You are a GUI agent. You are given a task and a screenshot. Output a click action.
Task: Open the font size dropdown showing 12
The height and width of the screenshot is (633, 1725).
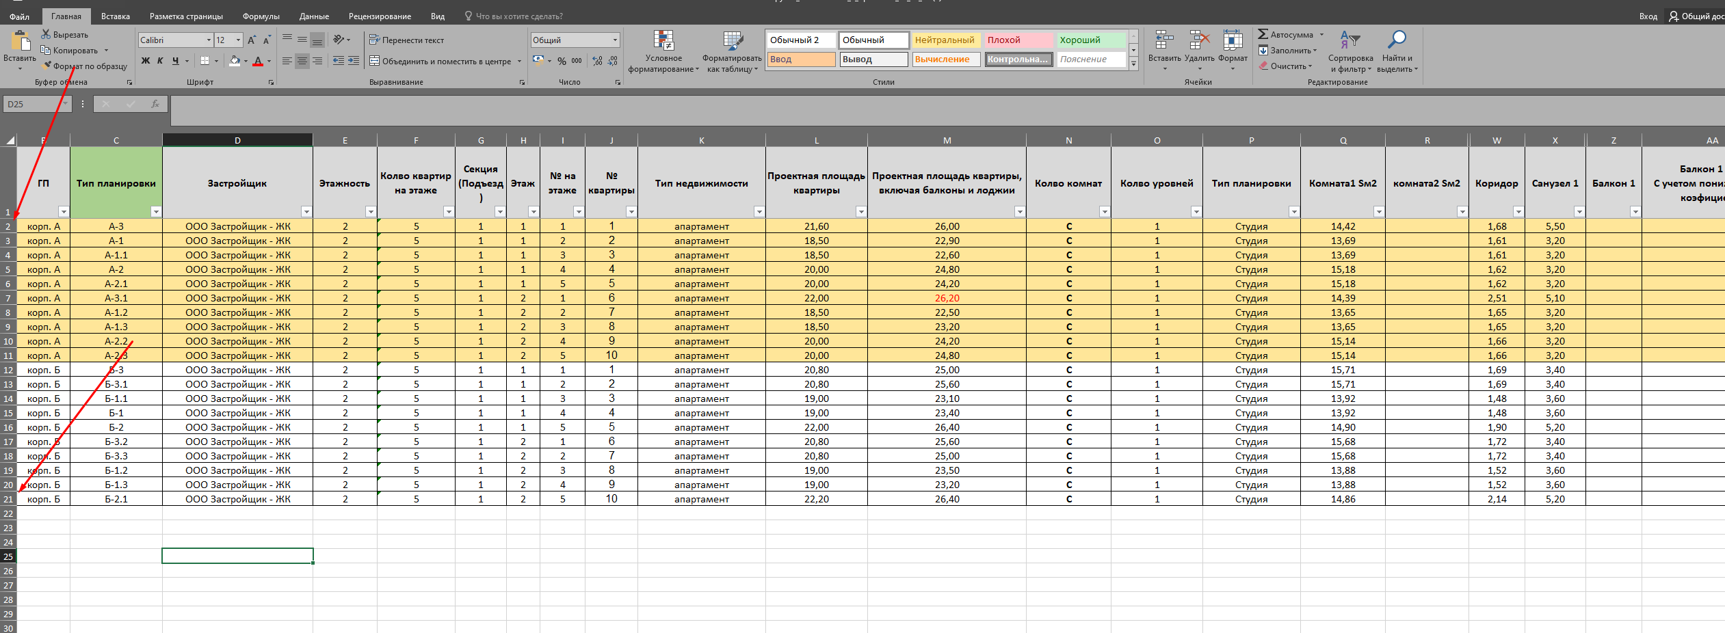point(238,40)
